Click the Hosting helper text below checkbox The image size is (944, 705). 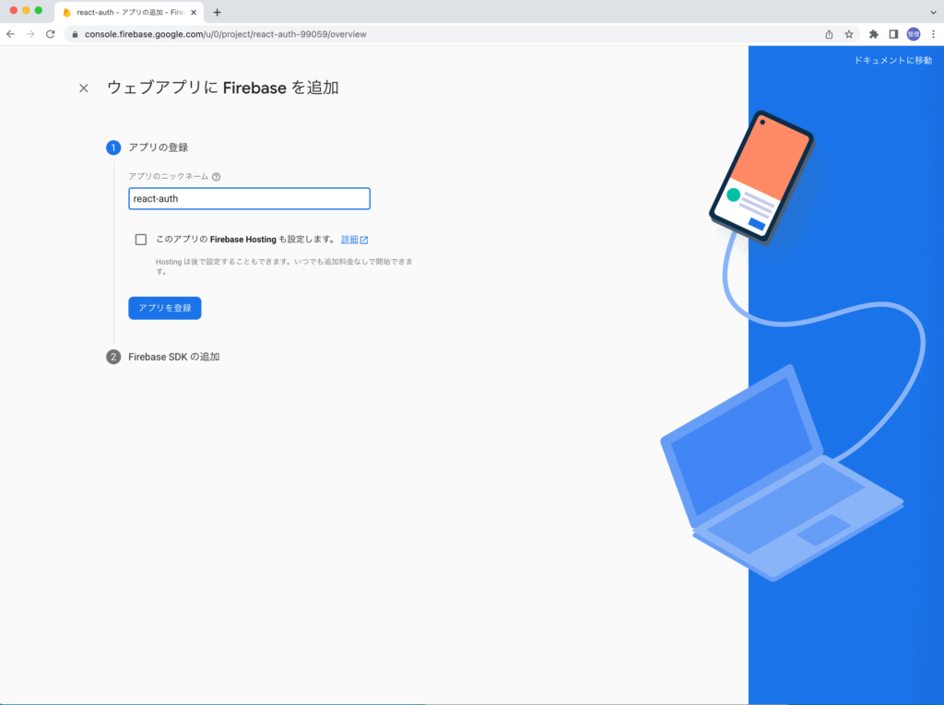coord(284,266)
